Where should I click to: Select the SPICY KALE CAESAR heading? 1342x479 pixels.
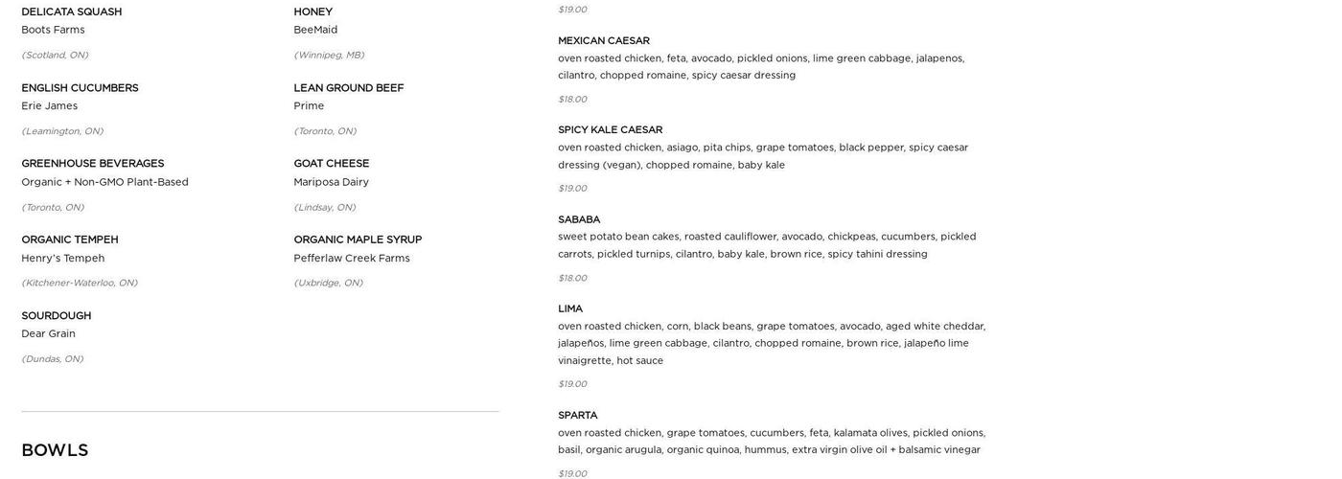[611, 130]
